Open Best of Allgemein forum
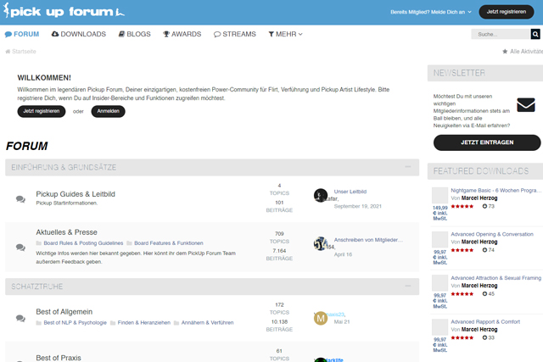 64,311
